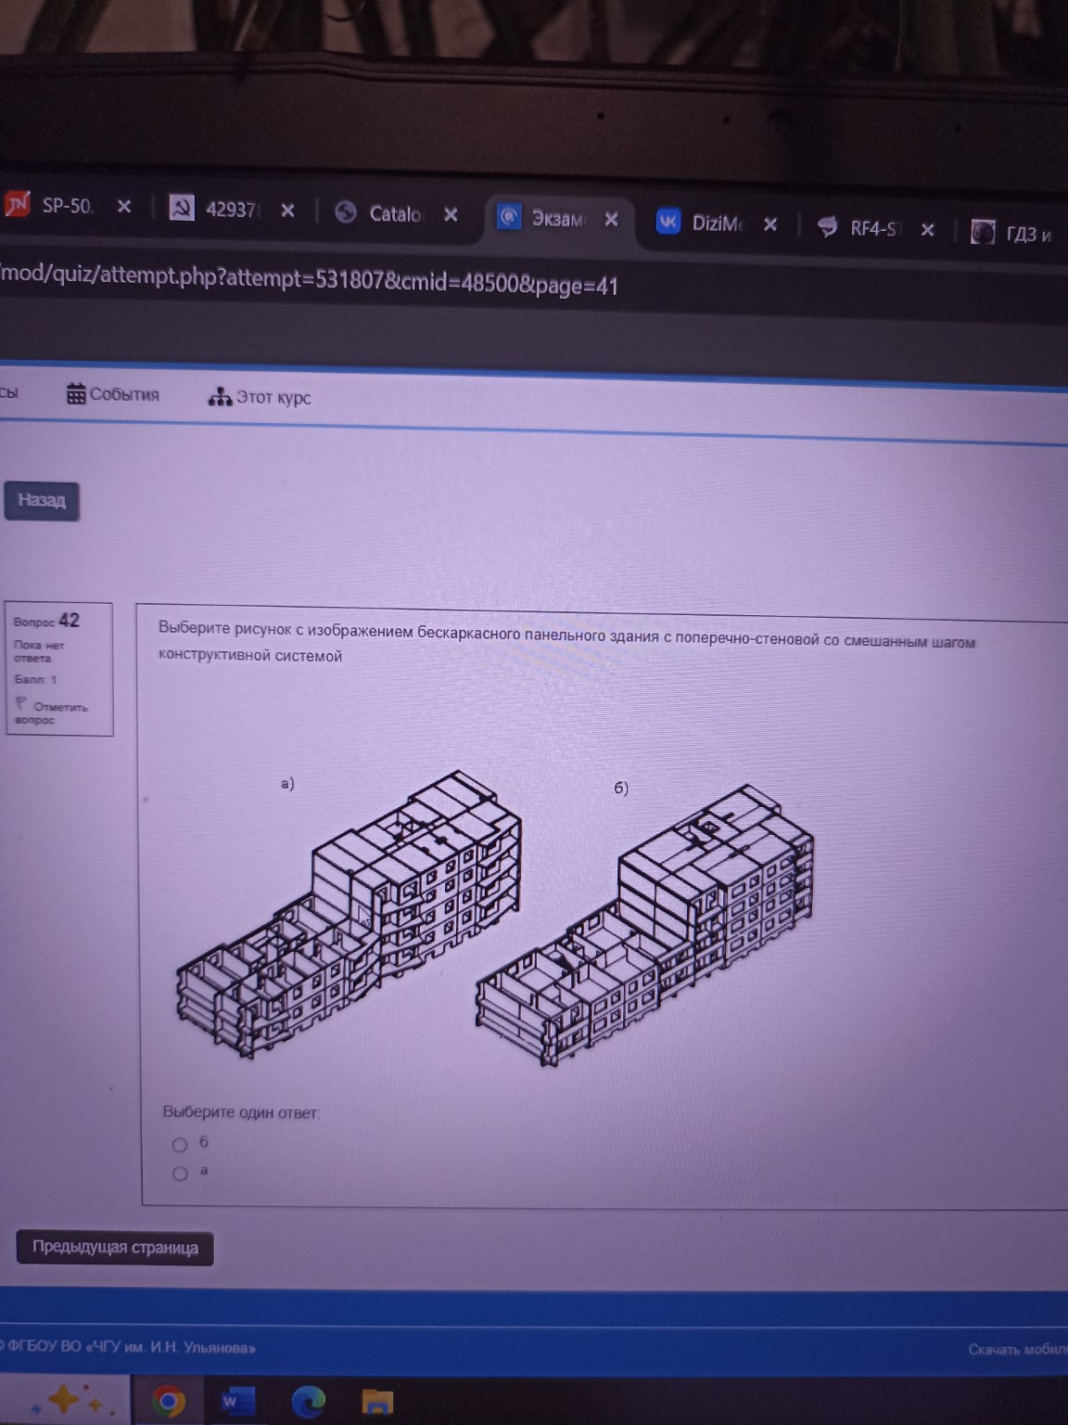Screen dimensions: 1068x1425
Task: Open Microsoft Edge from the taskbar
Action: click(307, 1401)
